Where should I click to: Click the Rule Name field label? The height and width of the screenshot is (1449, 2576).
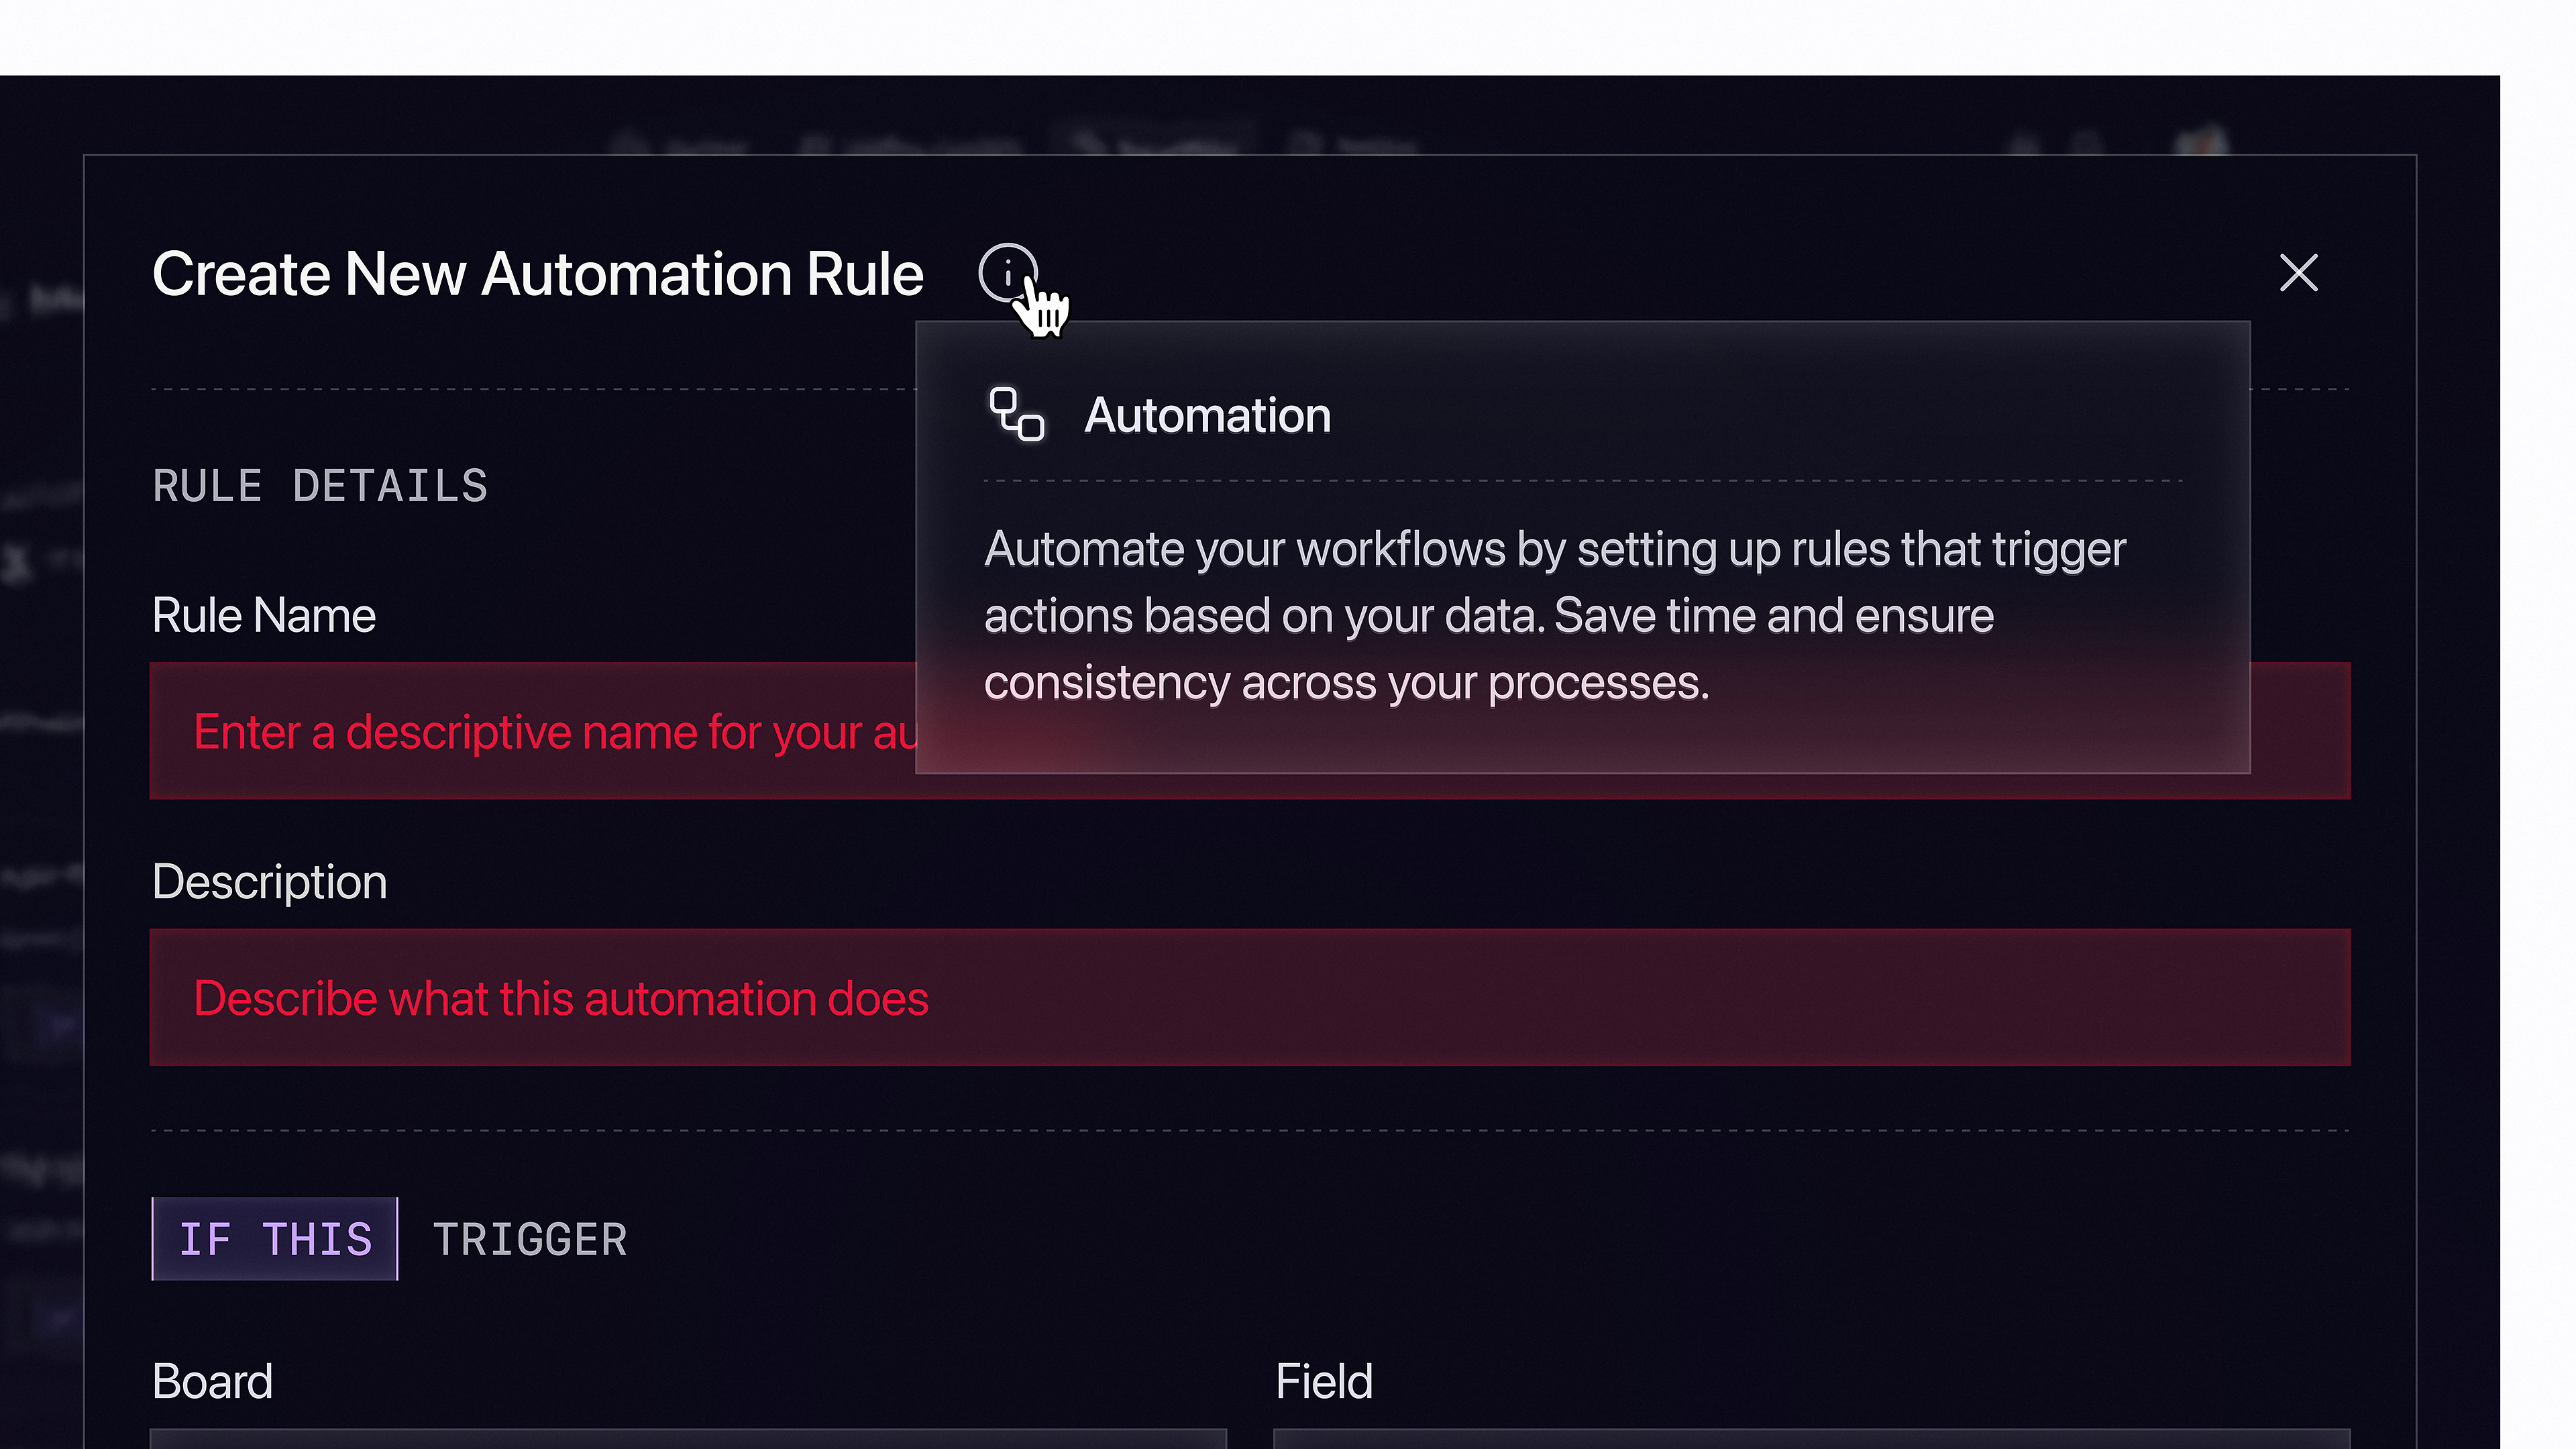[x=264, y=615]
